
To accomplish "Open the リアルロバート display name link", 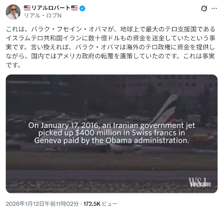I will (x=51, y=8).
